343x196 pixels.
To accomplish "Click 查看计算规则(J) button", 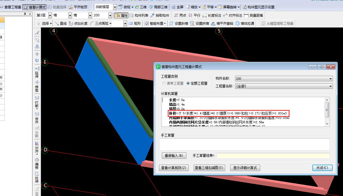I will tap(174, 168).
